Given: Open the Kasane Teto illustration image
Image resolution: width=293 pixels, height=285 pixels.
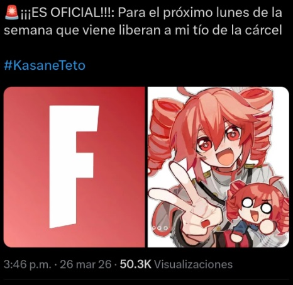Looking at the screenshot, I should coord(218,167).
